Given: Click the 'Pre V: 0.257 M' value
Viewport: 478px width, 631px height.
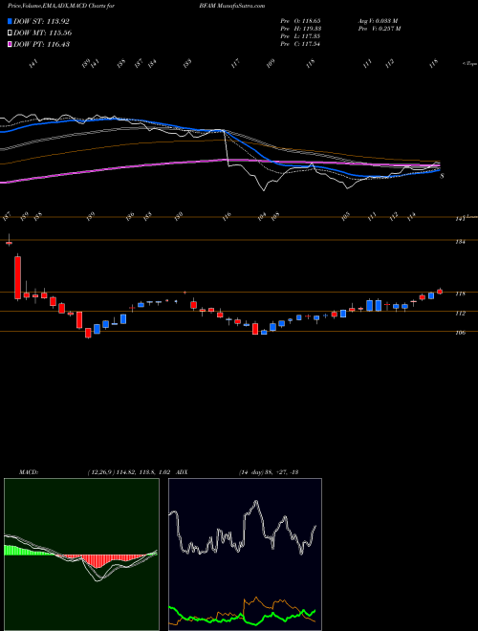Looking at the screenshot, I should click(379, 29).
